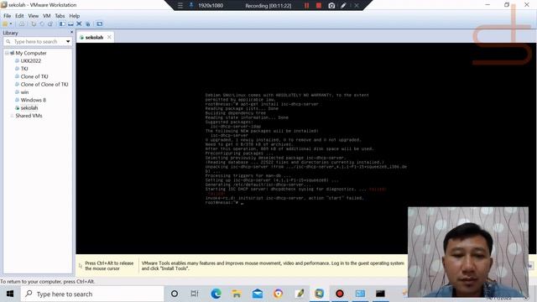Open the Help menu
Screen dimensions: 537x302
[75, 16]
